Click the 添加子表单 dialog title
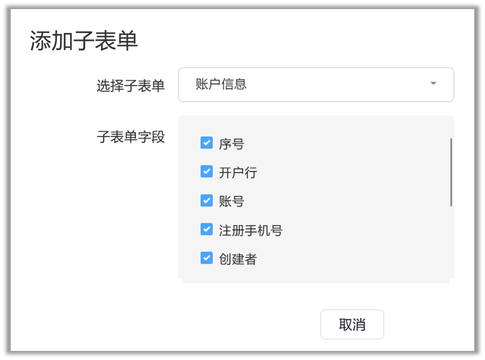Viewport: 485px width, 360px height. click(84, 42)
